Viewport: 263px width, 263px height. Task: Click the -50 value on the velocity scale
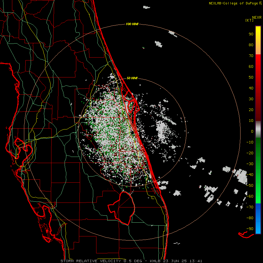point(250,186)
